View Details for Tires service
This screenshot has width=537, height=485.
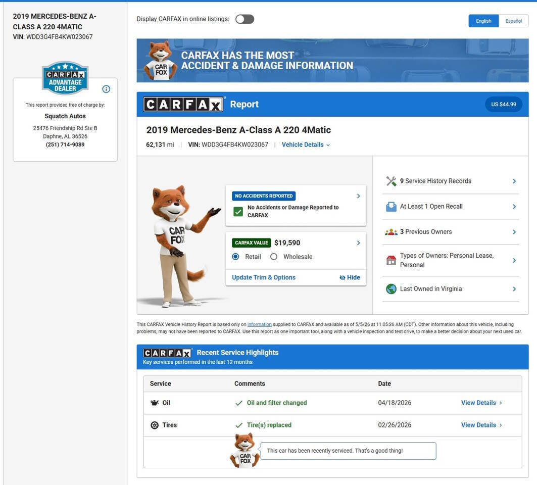(481, 425)
